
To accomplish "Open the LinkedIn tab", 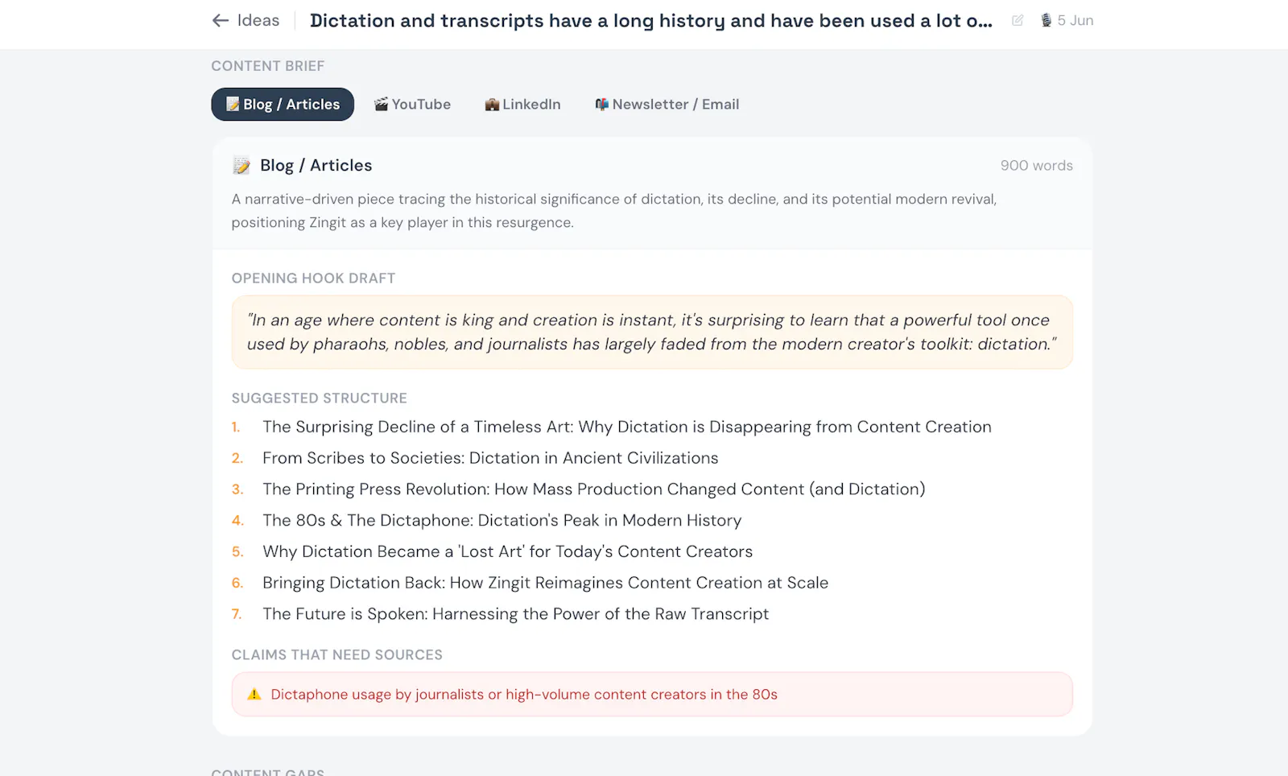I will pyautogui.click(x=522, y=105).
